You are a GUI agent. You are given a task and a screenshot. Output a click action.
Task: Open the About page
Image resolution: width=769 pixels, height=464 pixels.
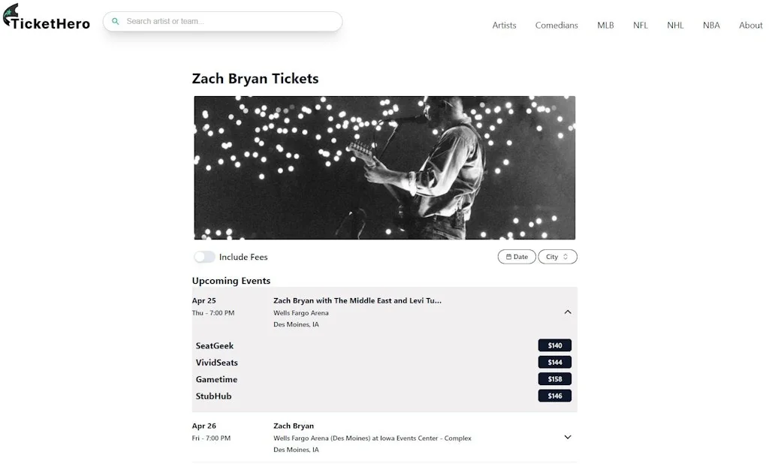750,25
